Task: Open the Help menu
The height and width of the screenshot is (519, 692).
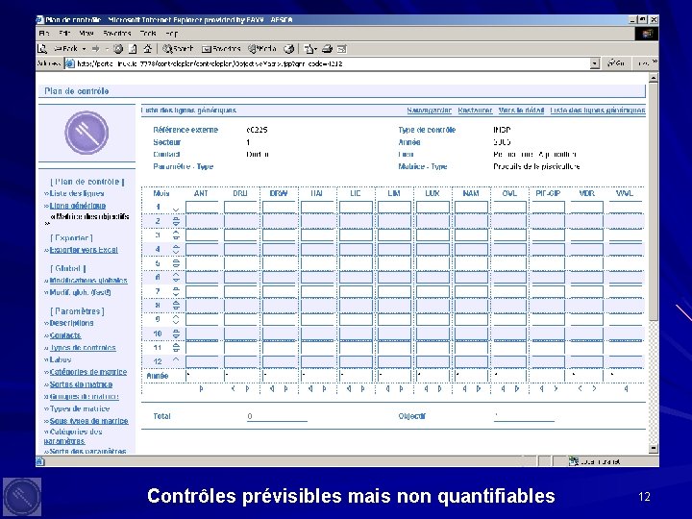Action: [x=172, y=33]
